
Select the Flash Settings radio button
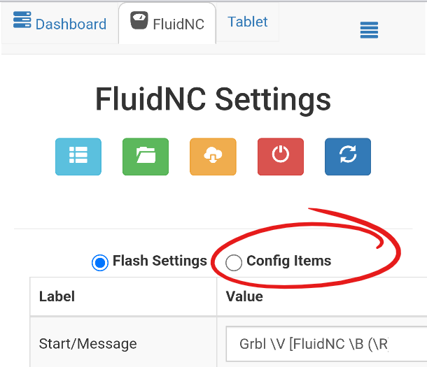click(x=100, y=263)
